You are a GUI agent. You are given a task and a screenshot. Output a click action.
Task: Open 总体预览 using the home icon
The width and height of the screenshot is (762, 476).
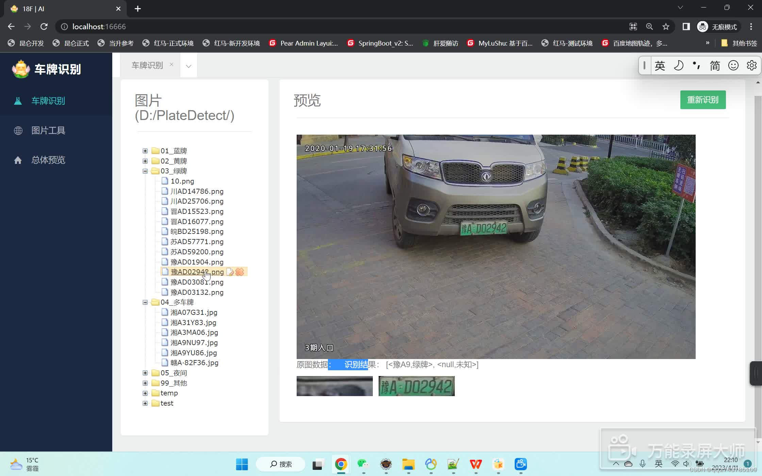click(18, 160)
